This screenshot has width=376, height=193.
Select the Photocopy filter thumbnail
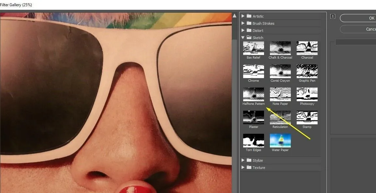pyautogui.click(x=307, y=94)
